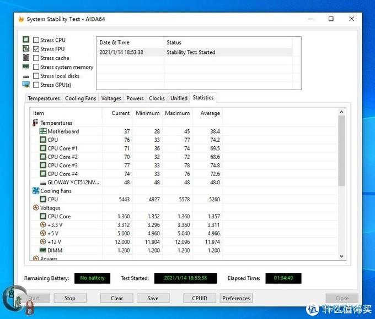Switch to the Clocks tab
Screen dimensions: 375x319
157,98
